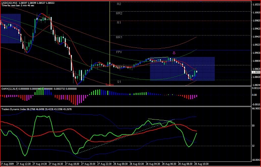
Task: Click the 1.0922 price scale value
Action: pyautogui.click(x=256, y=45)
